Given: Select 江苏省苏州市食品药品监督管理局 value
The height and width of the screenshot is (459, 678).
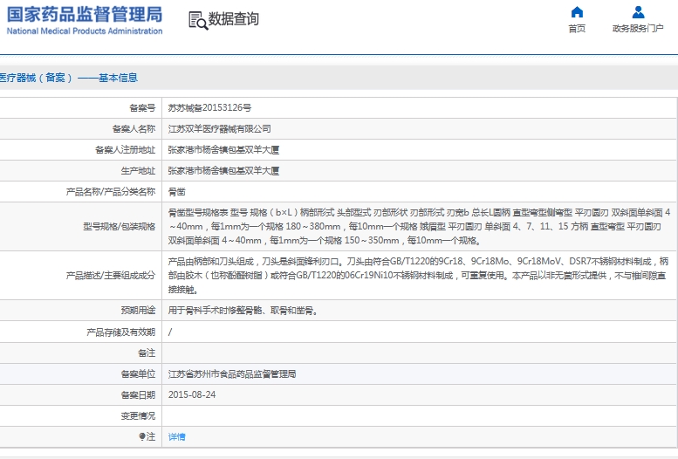Looking at the screenshot, I should 232,374.
